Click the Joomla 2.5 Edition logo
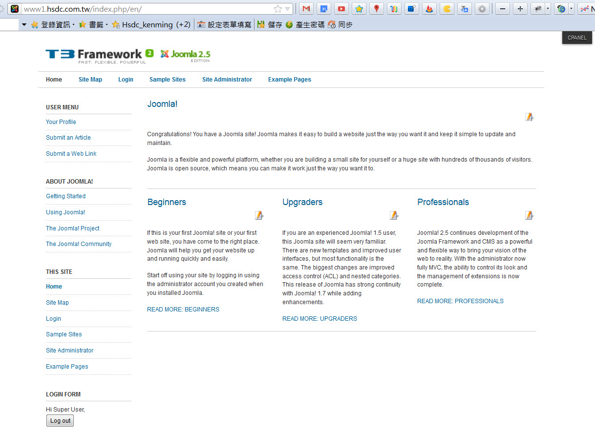Image resolution: width=595 pixels, height=434 pixels. [186, 56]
